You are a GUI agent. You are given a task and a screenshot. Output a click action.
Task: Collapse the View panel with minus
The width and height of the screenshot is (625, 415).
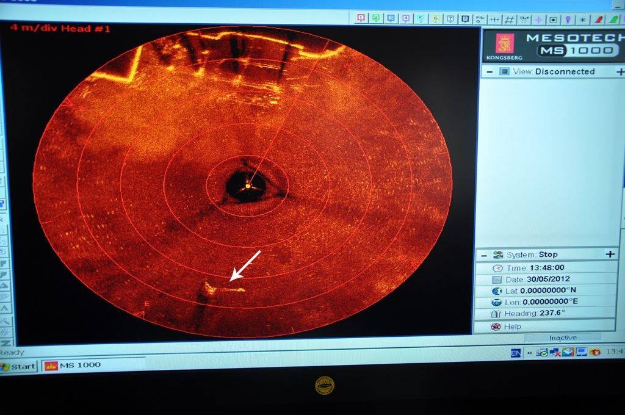click(x=489, y=71)
